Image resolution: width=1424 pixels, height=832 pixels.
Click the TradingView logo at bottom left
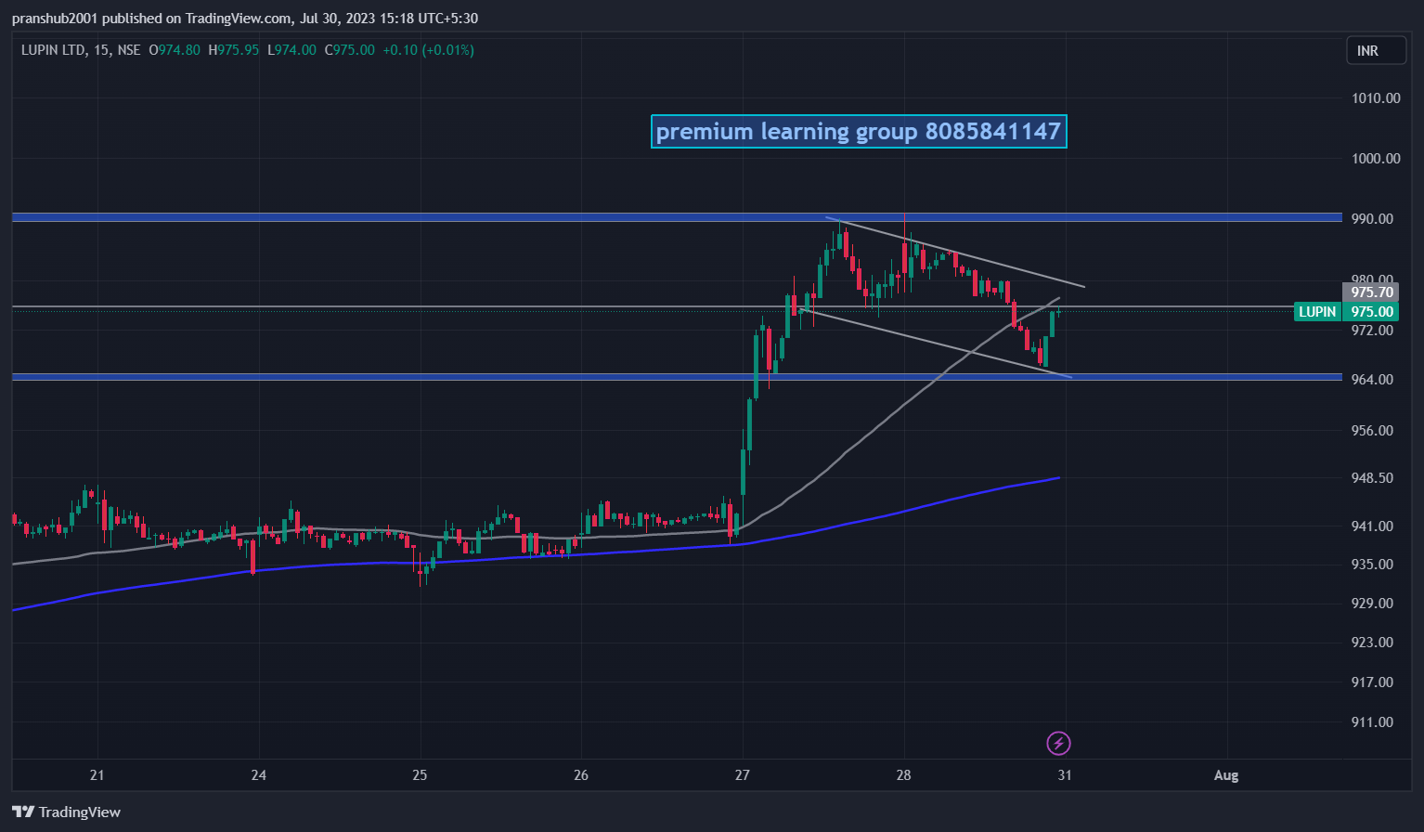[66, 812]
